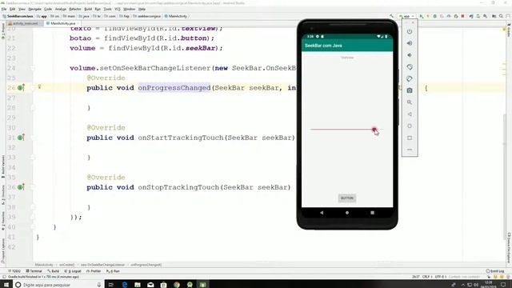Click the MainActivity breadcrumb in navigation bar
512x288 pixels.
(x=176, y=16)
